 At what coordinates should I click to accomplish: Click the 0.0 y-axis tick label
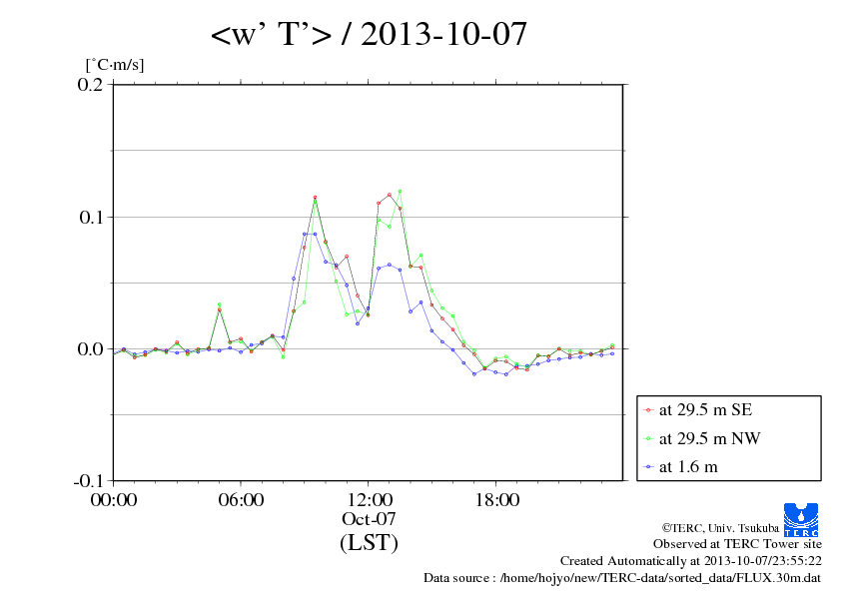point(91,348)
